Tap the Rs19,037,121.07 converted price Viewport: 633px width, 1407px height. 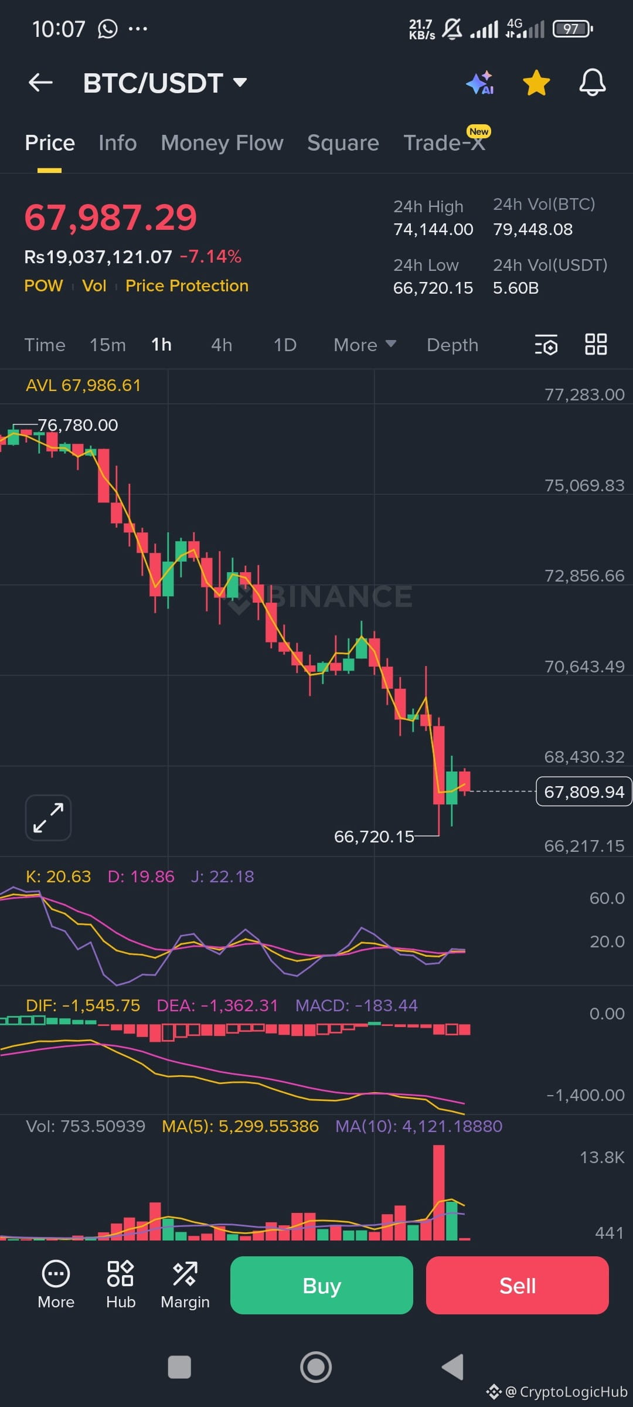(x=98, y=257)
